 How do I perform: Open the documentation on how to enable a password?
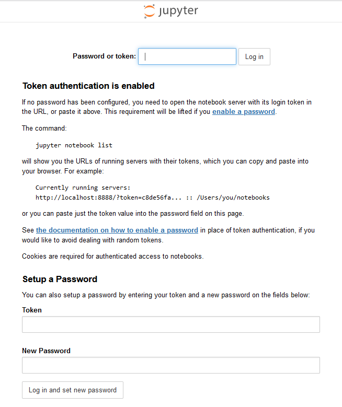(x=117, y=230)
